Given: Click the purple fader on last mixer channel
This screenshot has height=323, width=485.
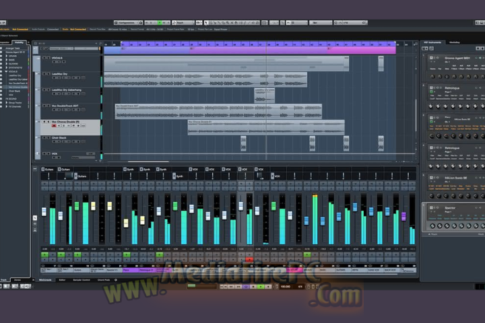Looking at the screenshot, I should point(403,216).
